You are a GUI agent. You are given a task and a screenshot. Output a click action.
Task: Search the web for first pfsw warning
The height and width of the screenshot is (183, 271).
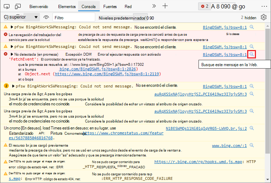pos(252,27)
